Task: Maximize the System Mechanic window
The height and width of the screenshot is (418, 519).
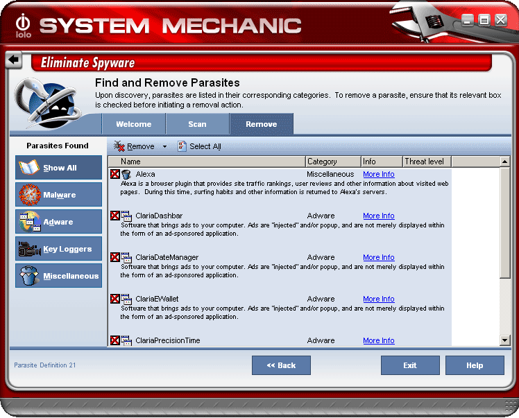Action: [x=484, y=21]
